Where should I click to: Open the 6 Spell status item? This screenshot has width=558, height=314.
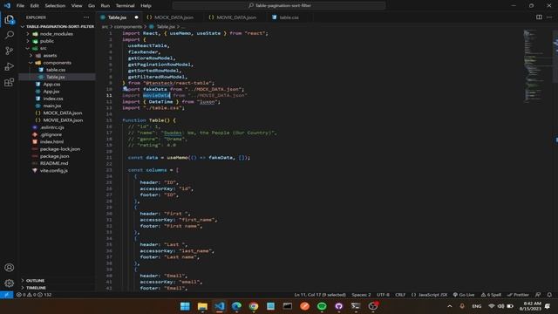point(491,295)
